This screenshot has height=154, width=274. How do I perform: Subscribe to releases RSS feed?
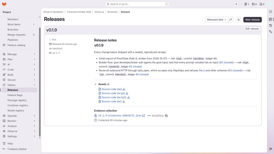click(239, 20)
